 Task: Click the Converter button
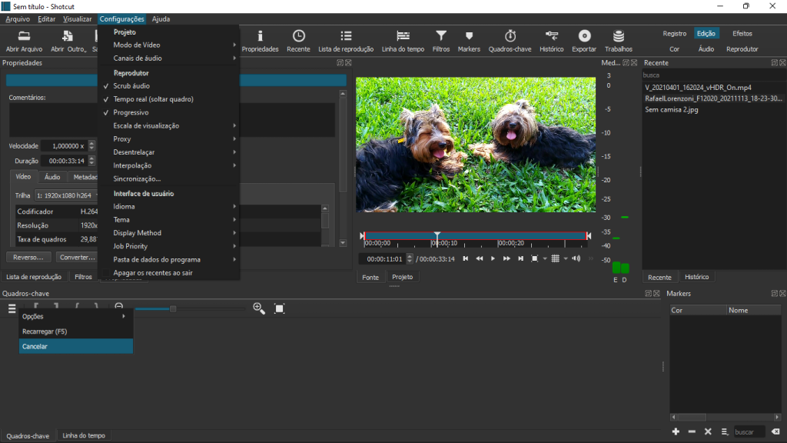point(77,257)
